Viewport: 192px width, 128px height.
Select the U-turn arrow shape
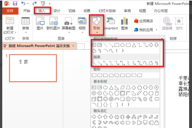point(145,117)
